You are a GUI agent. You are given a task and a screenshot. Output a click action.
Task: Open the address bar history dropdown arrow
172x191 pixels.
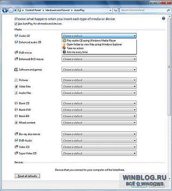111,11
